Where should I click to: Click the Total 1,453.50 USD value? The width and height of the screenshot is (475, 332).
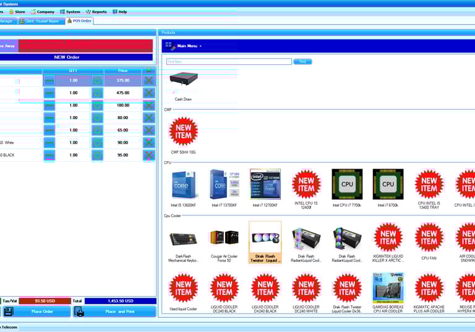(x=120, y=301)
